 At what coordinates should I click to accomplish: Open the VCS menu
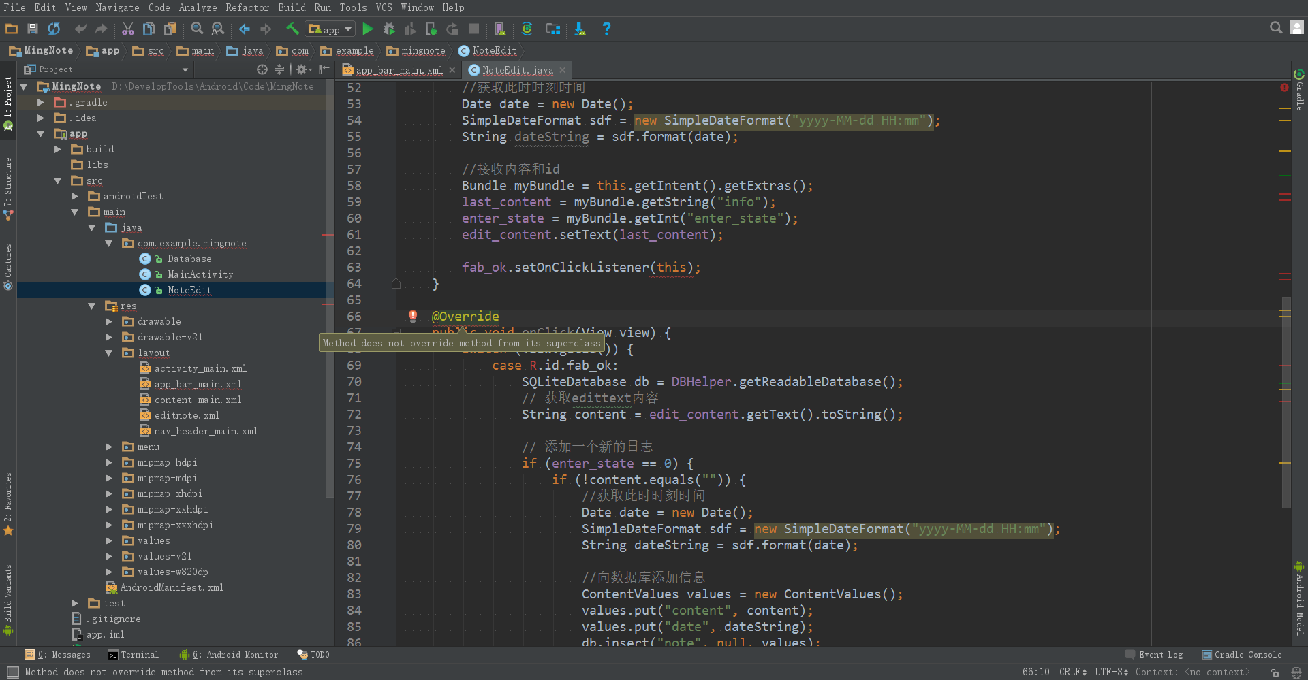click(384, 7)
